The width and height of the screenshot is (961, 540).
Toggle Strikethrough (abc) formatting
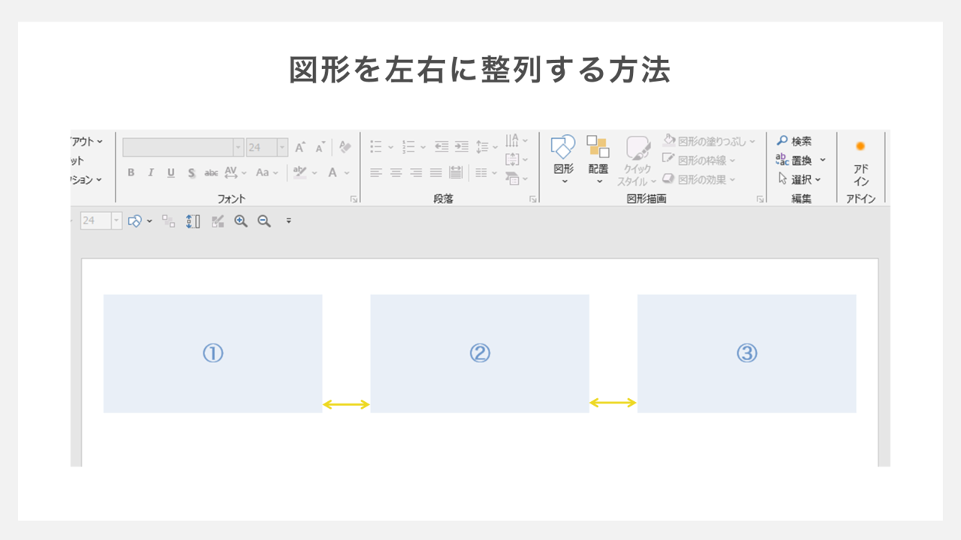[x=211, y=172]
